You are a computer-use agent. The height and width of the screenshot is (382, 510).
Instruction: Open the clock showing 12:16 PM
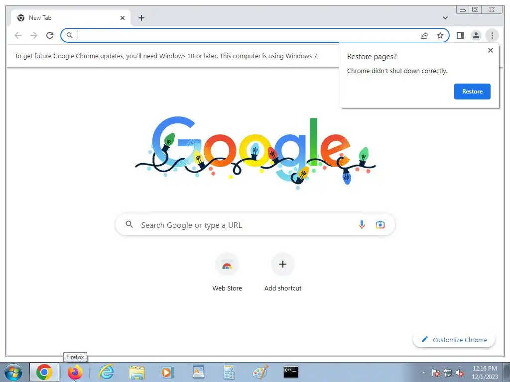(485, 372)
